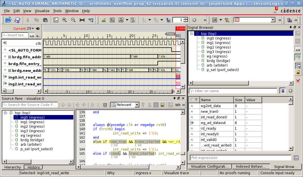
Task: Click the question mark magnifier icon
Action: (x=227, y=20)
